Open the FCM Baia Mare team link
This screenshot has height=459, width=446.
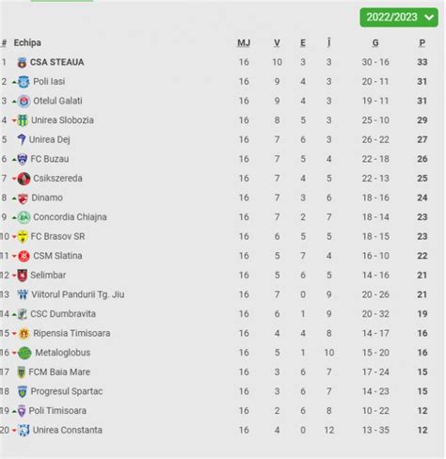[x=59, y=372]
